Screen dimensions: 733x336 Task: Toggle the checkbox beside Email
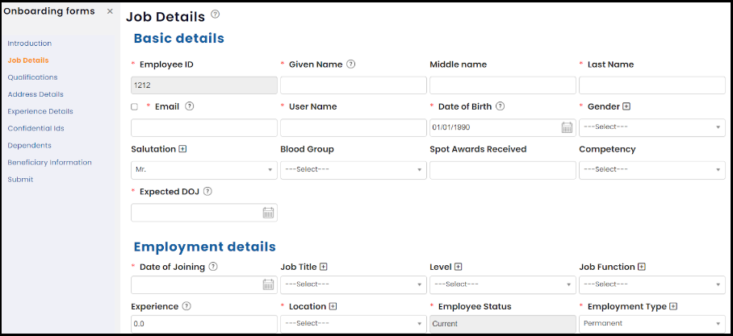point(135,107)
